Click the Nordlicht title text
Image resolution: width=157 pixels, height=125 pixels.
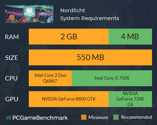[x=72, y=10]
